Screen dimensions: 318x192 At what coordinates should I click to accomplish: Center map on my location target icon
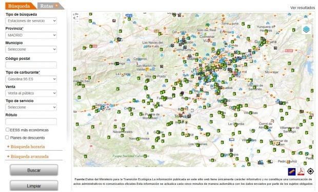click(x=310, y=171)
